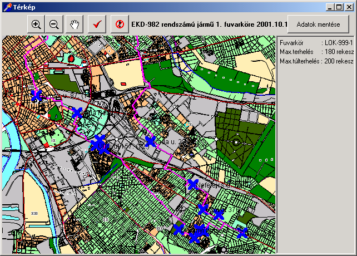Click the EKD-982 route title text
Image resolution: width=357 pixels, height=256 pixels.
[x=209, y=25]
